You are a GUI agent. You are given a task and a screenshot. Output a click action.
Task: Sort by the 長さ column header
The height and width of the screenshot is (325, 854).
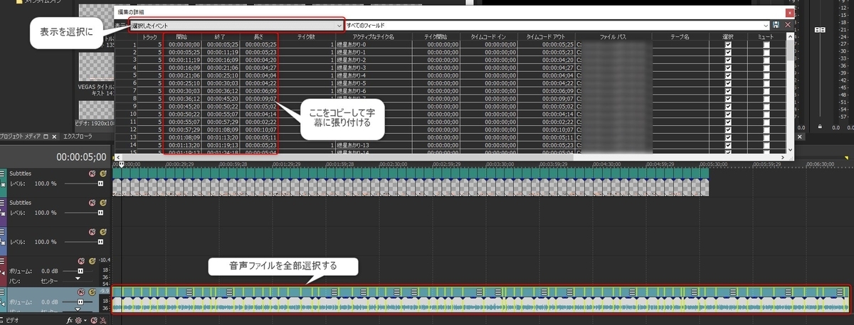point(258,36)
